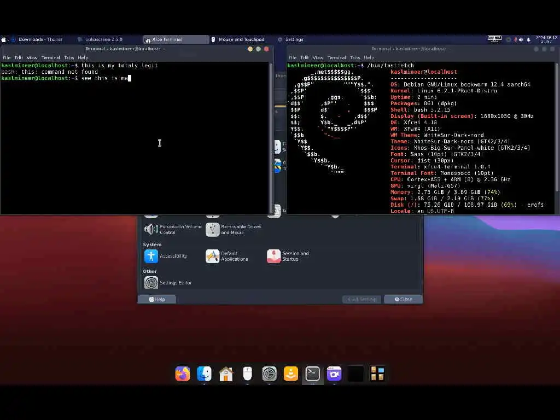The height and width of the screenshot is (420, 560).
Task: Switch to Mouse and Touchpad taskbar window
Action: click(x=238, y=39)
